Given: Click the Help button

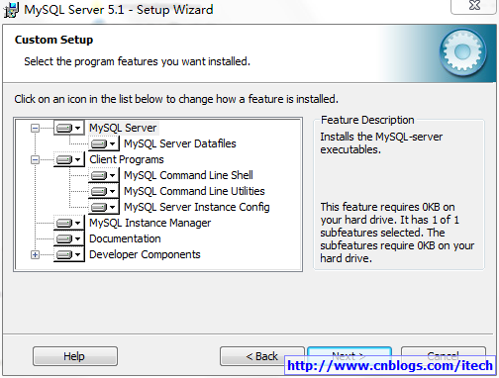Looking at the screenshot, I should coord(75,356).
